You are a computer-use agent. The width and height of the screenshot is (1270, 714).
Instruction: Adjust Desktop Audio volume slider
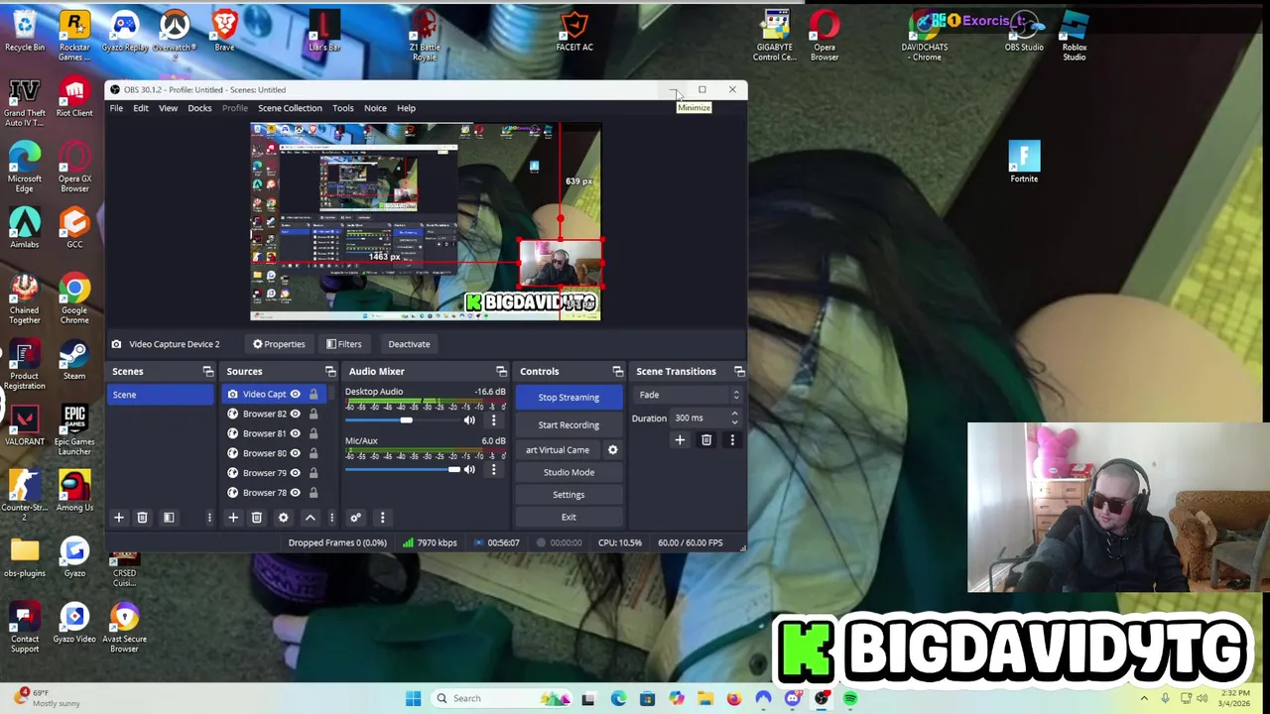click(x=406, y=420)
